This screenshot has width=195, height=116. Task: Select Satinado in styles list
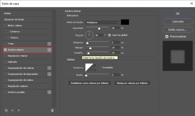12,62
